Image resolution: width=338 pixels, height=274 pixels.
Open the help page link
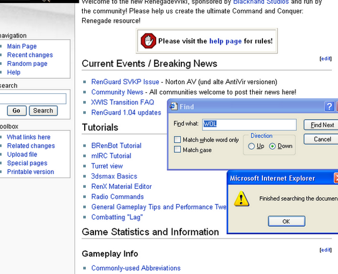tap(225, 41)
